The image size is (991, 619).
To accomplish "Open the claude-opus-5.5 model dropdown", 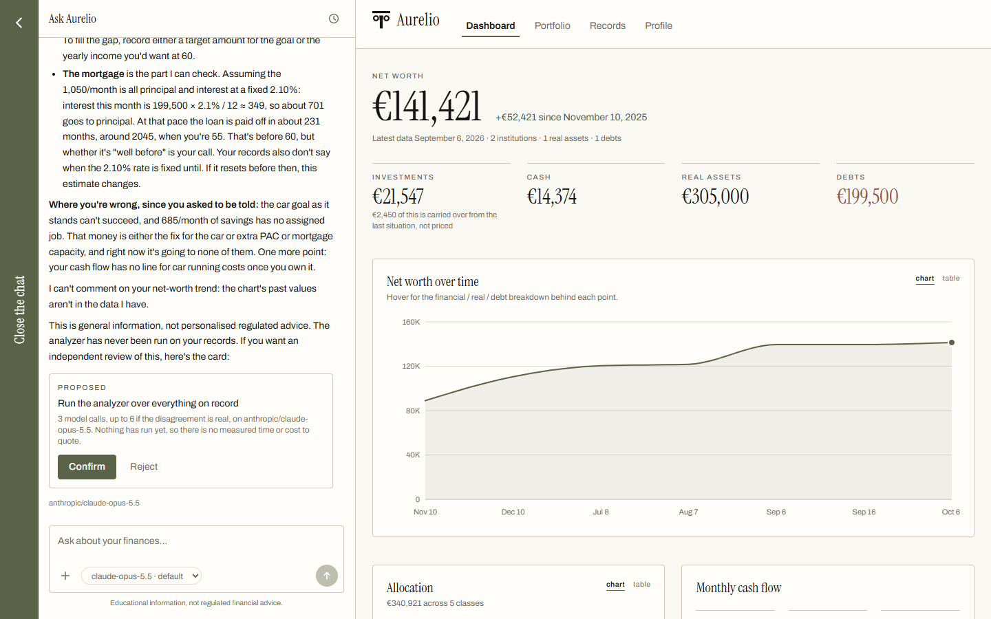I will click(x=141, y=576).
